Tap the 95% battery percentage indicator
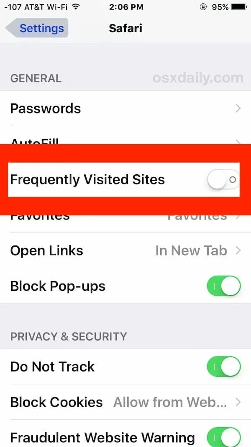The image size is (251, 447). [x=220, y=7]
